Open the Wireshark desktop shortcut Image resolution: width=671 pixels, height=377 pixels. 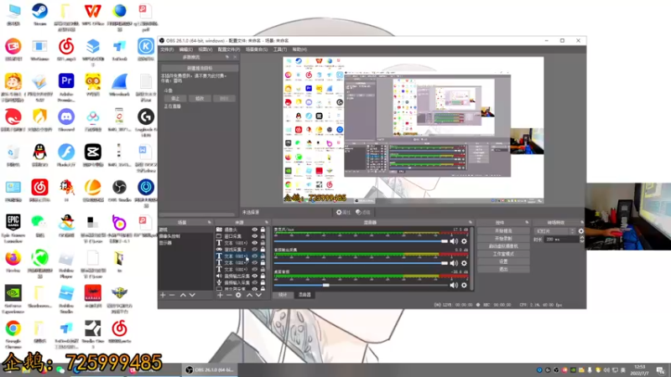(x=119, y=85)
